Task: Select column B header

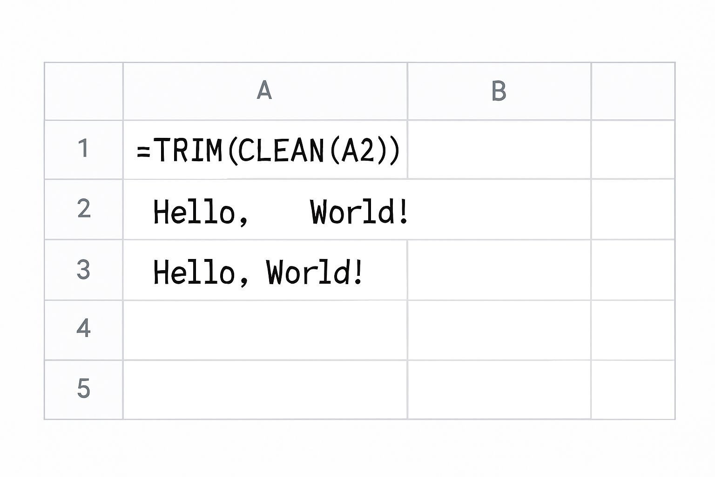Action: pos(499,91)
